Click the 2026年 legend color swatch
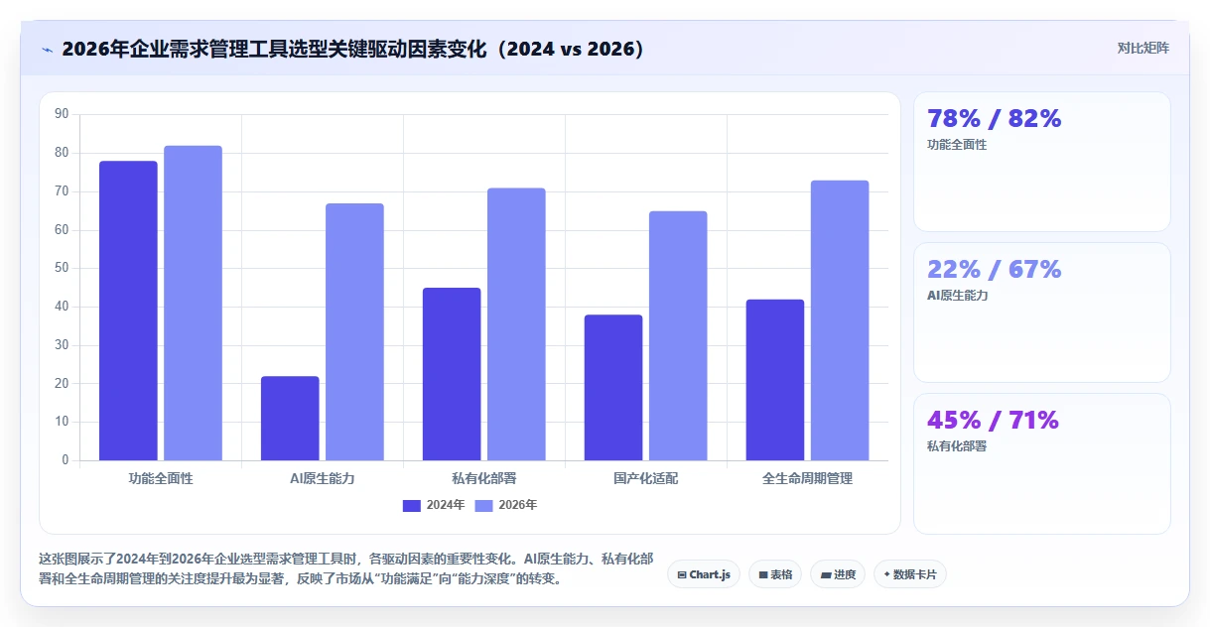This screenshot has height=627, width=1210. (484, 506)
